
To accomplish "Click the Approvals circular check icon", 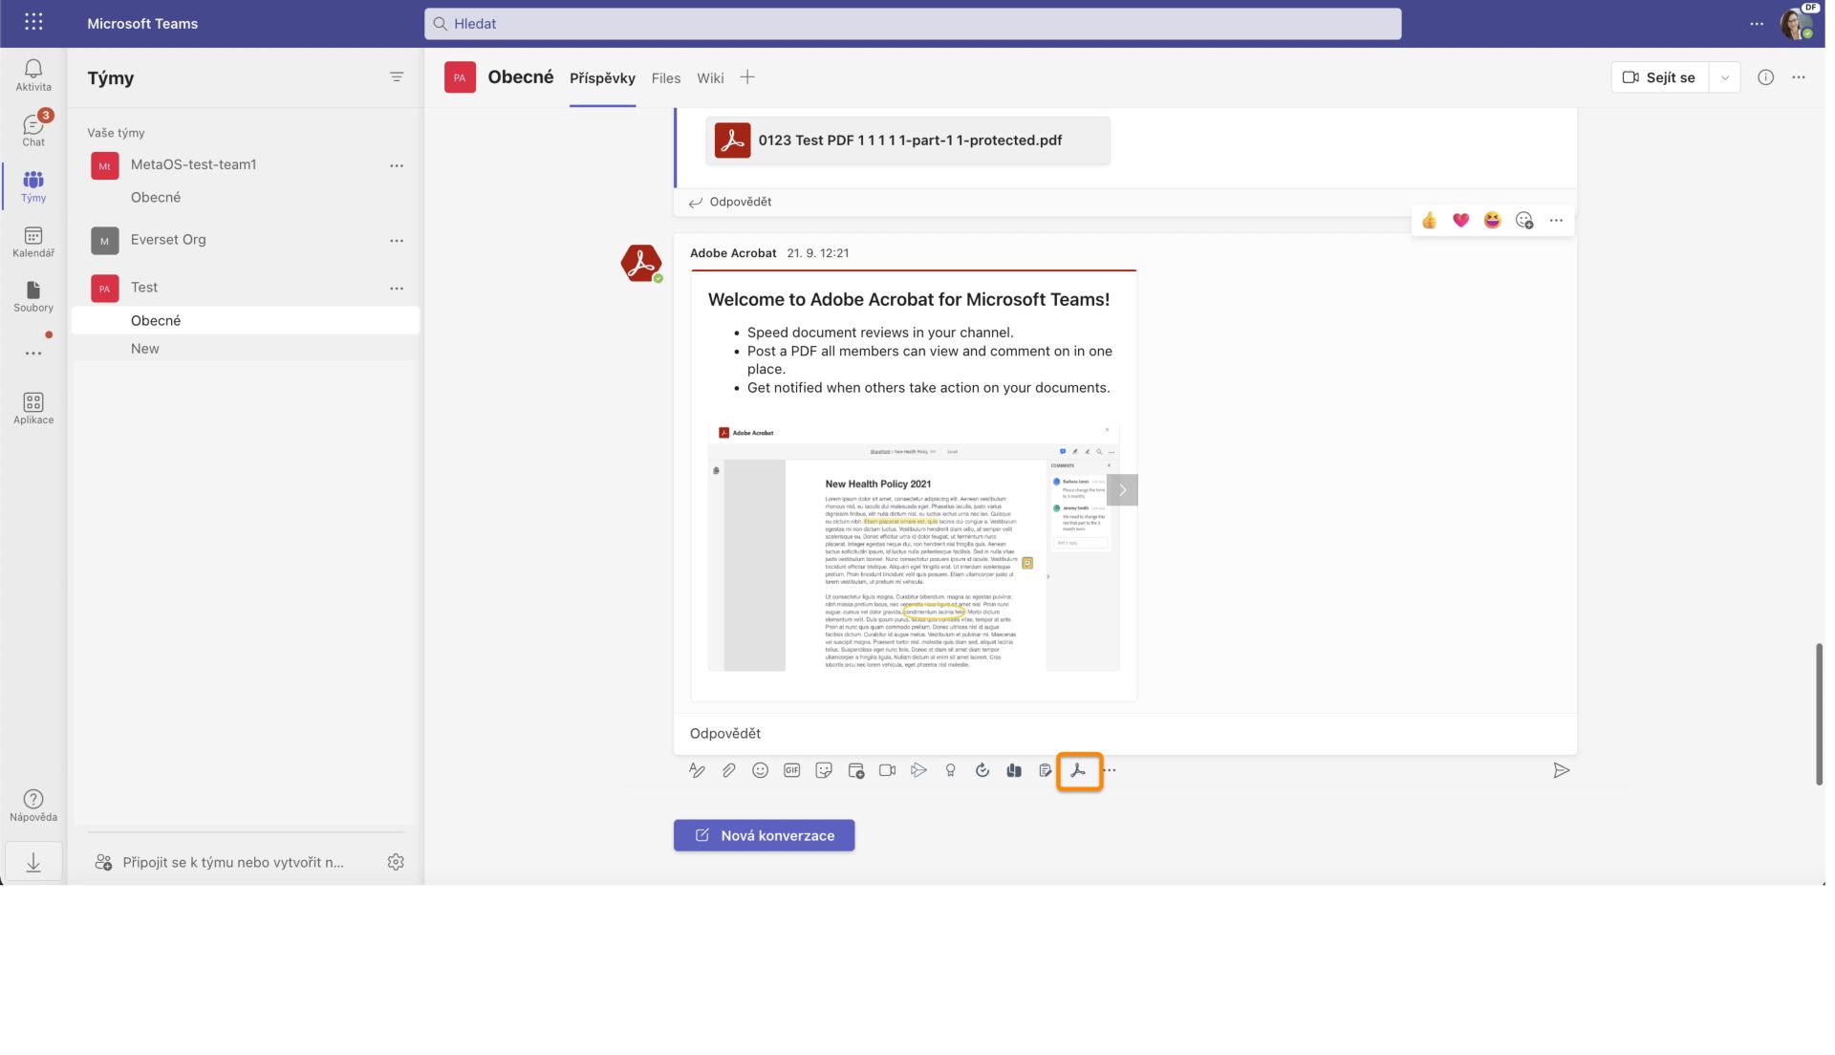I will [x=982, y=770].
